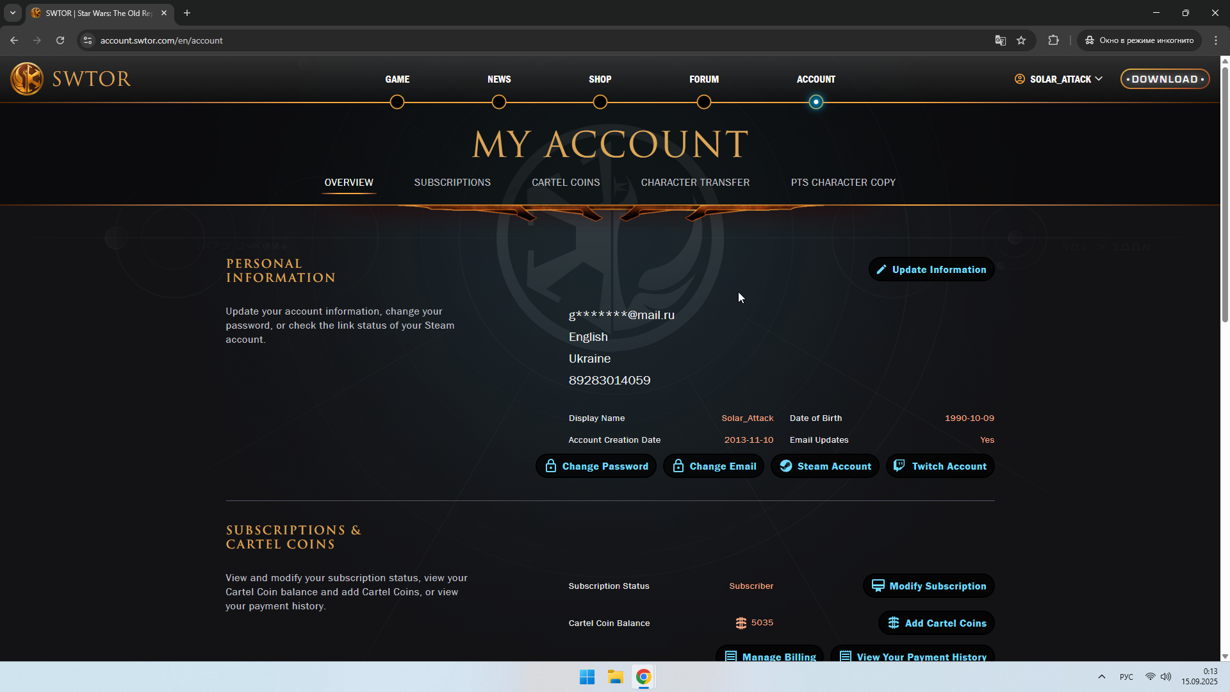
Task: Switch to the CARTEL COINS tab
Action: click(566, 183)
